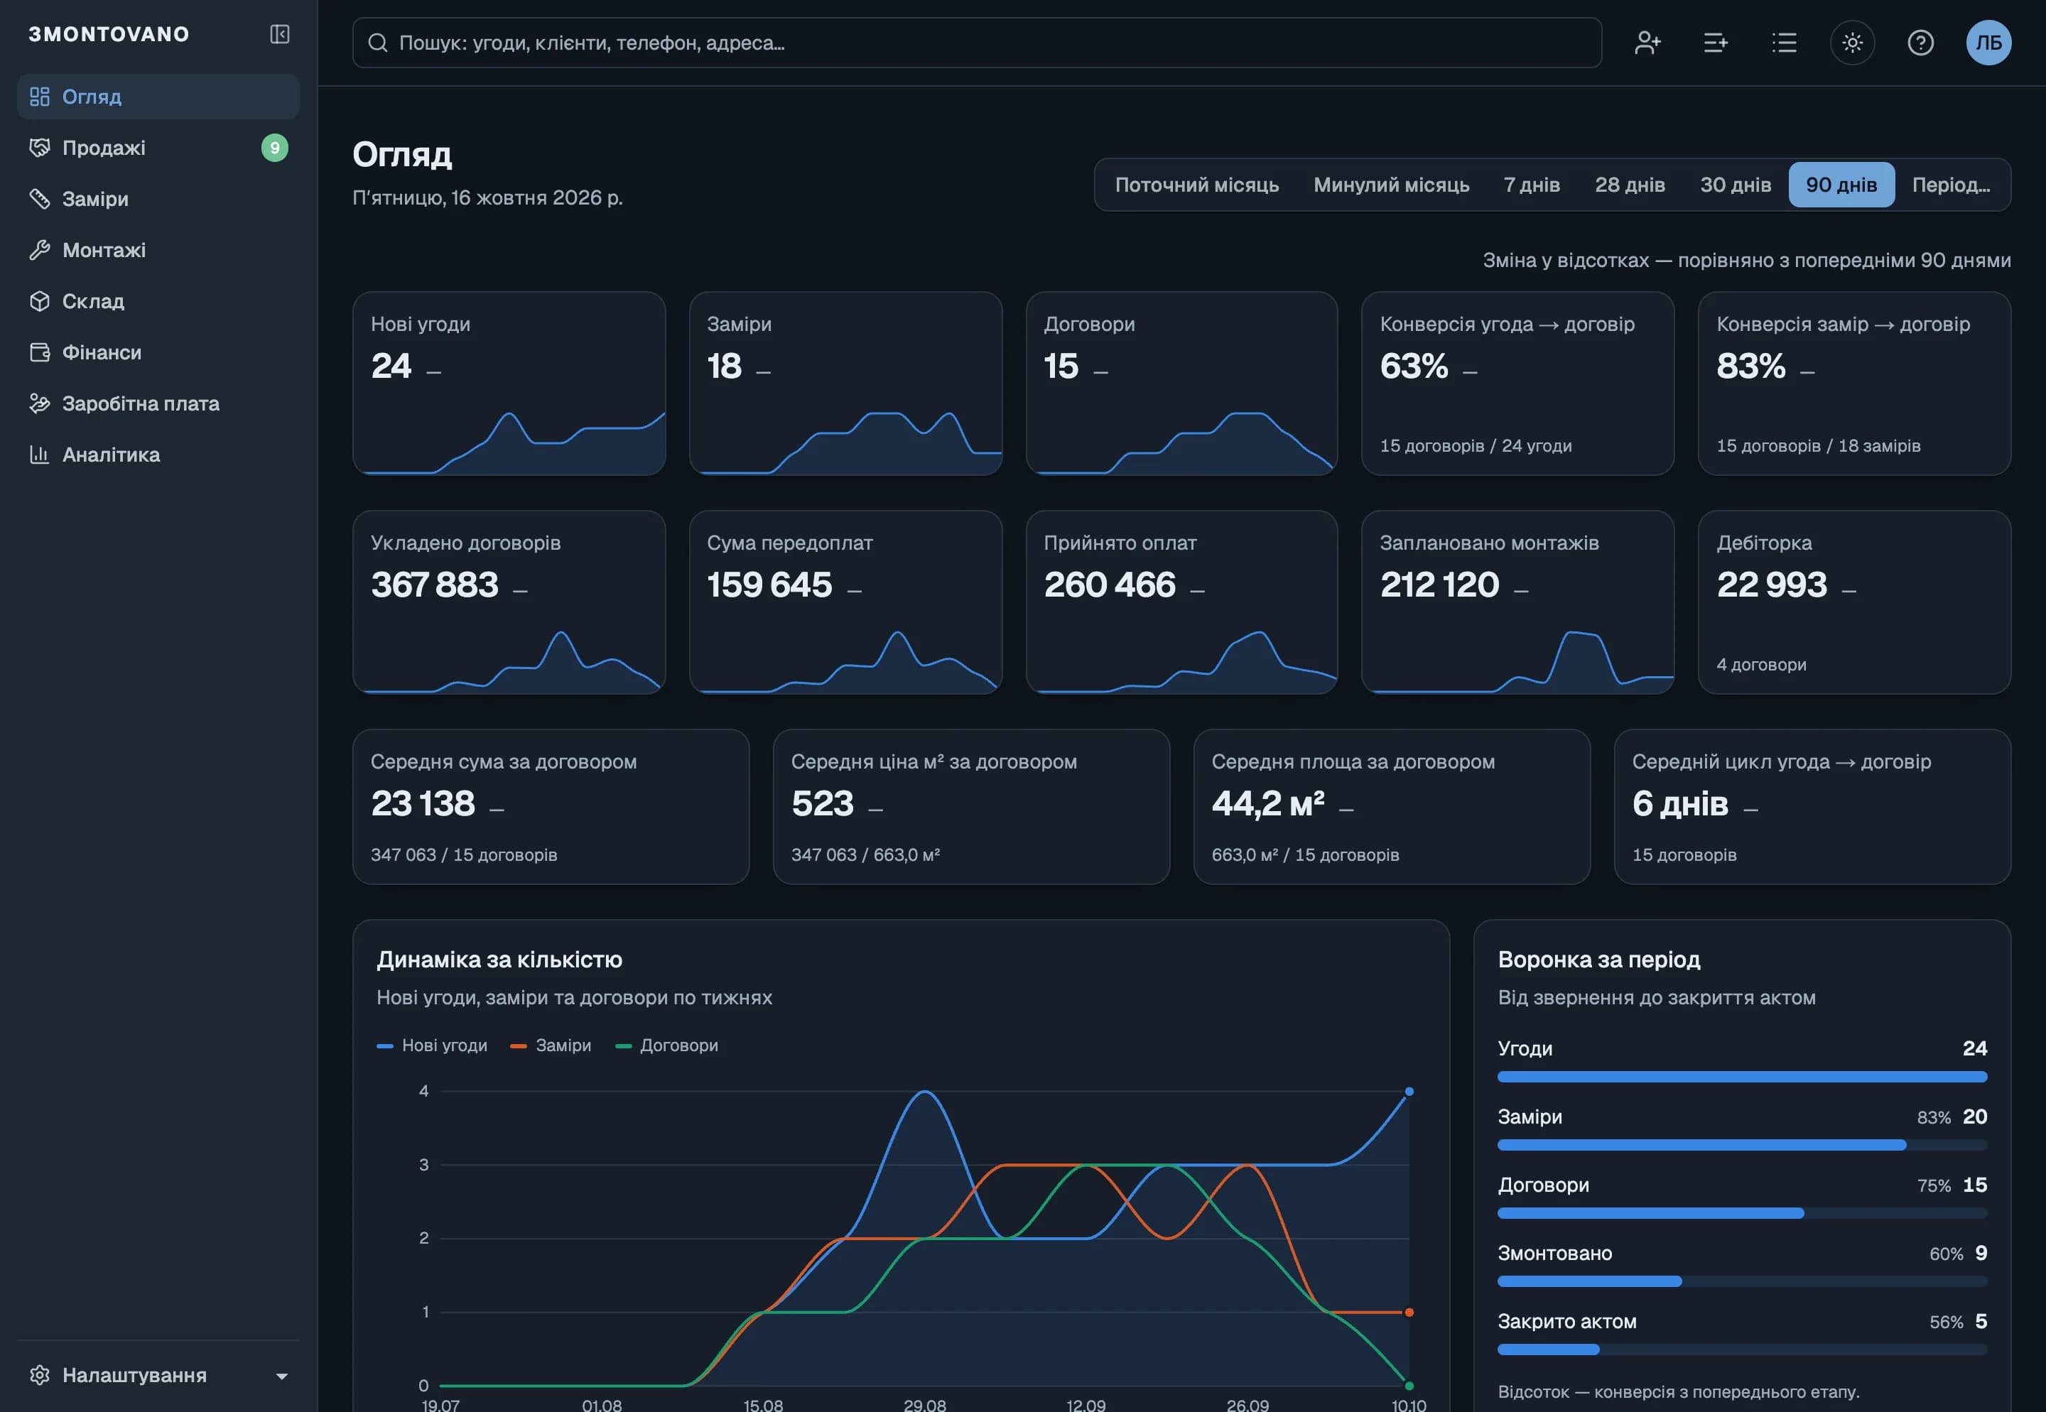Toggle Заміри legend series in chart
Image resolution: width=2046 pixels, height=1412 pixels.
pos(551,1046)
